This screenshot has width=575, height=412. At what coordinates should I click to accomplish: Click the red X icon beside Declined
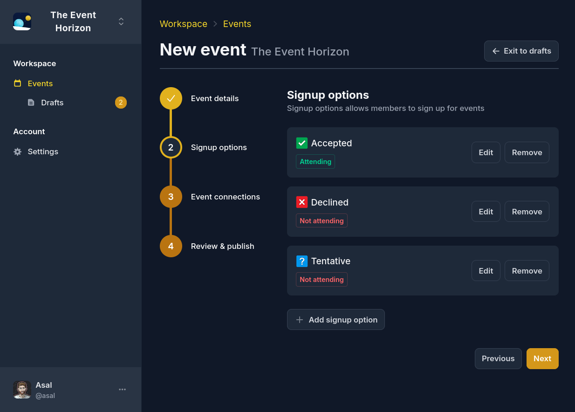(x=302, y=202)
